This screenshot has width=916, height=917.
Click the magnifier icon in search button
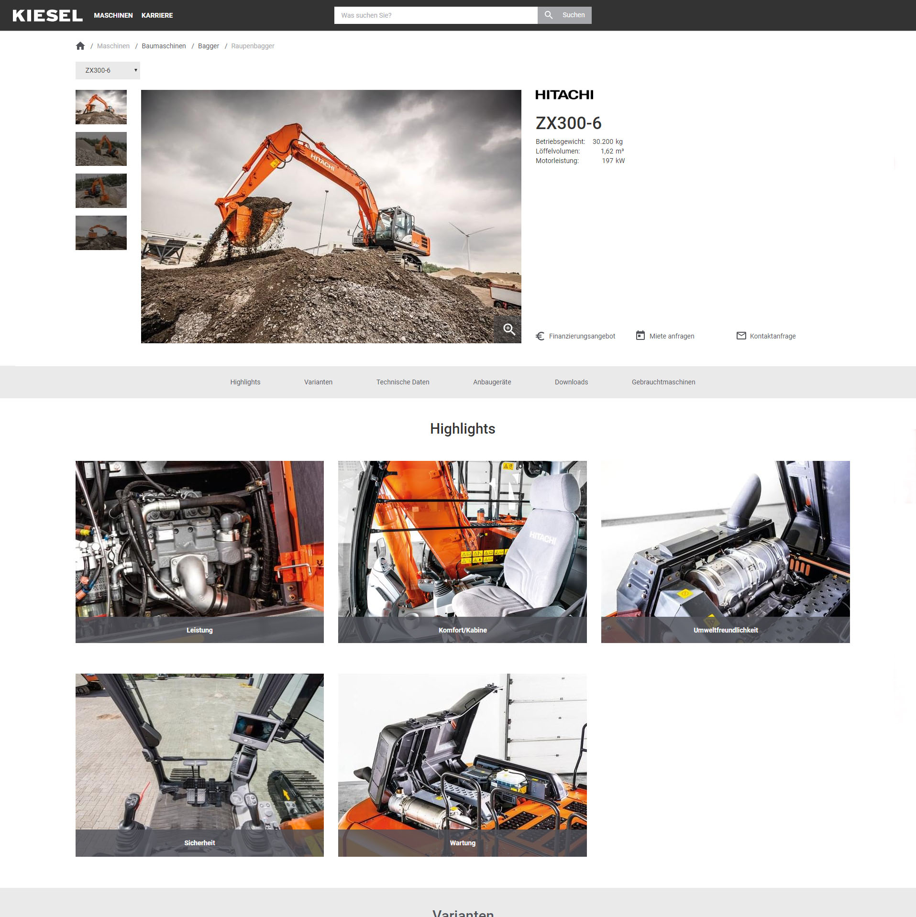pos(549,15)
